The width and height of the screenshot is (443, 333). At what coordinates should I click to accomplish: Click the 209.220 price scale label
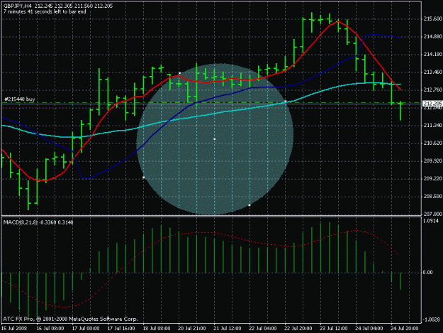point(432,178)
